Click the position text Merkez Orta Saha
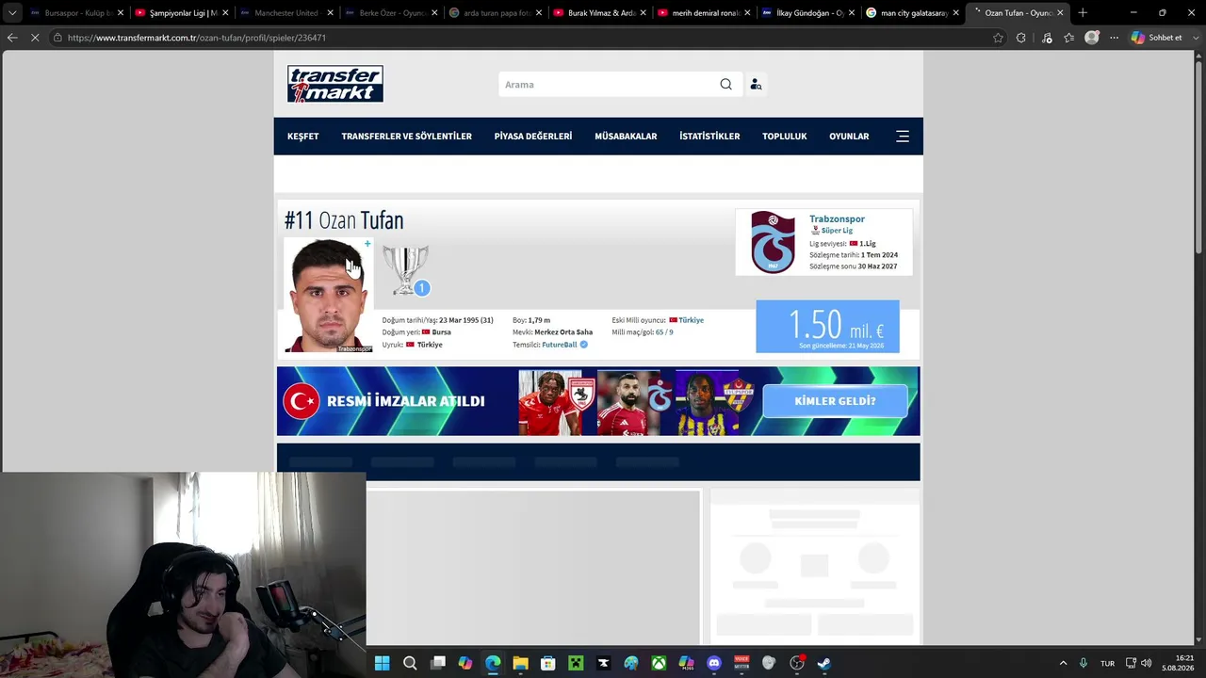 [563, 332]
